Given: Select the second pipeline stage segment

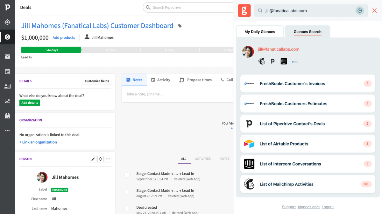Looking at the screenshot, I should [111, 50].
